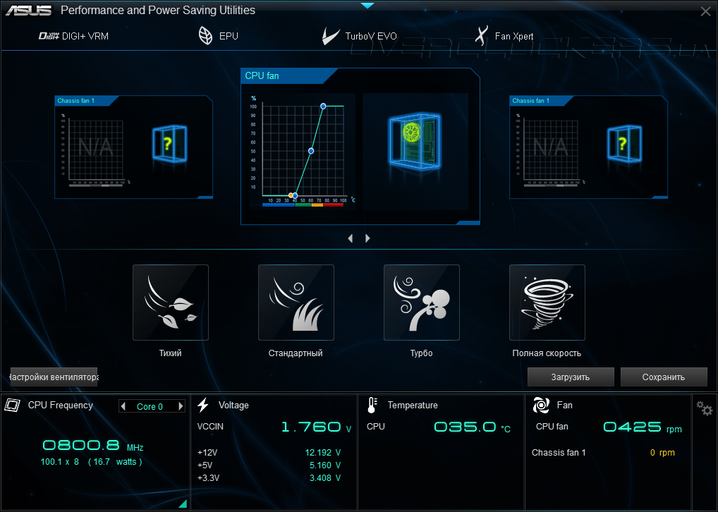Viewport: 718px width, 512px height.
Task: Click the Temperature thermometer icon
Action: point(372,406)
